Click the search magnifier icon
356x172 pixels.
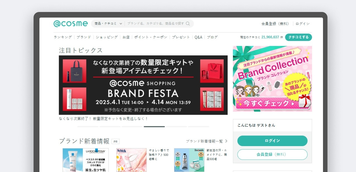[188, 24]
